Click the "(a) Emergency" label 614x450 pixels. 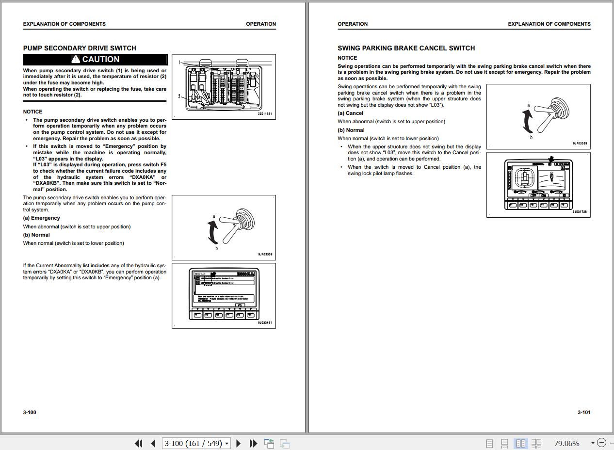pyautogui.click(x=42, y=218)
